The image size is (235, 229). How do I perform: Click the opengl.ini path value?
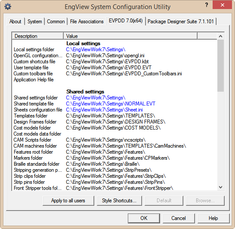[x=105, y=56]
